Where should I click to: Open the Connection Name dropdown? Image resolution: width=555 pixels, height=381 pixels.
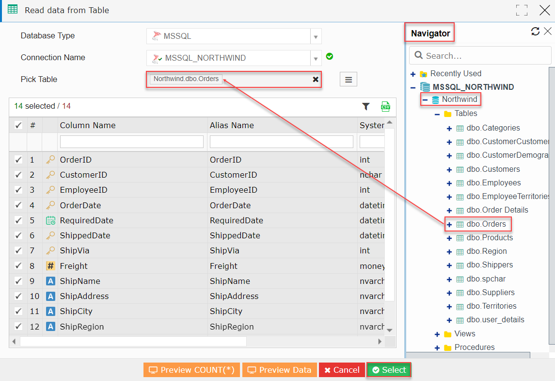pyautogui.click(x=316, y=58)
